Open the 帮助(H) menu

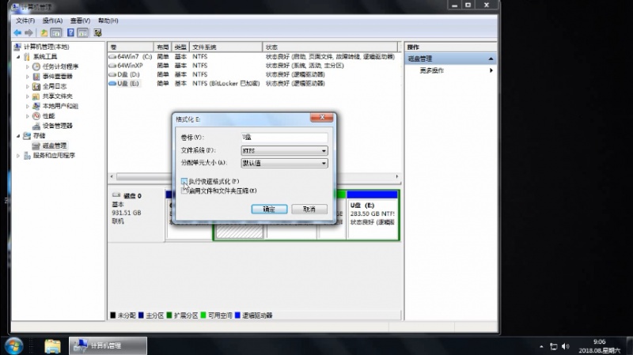pyautogui.click(x=108, y=21)
